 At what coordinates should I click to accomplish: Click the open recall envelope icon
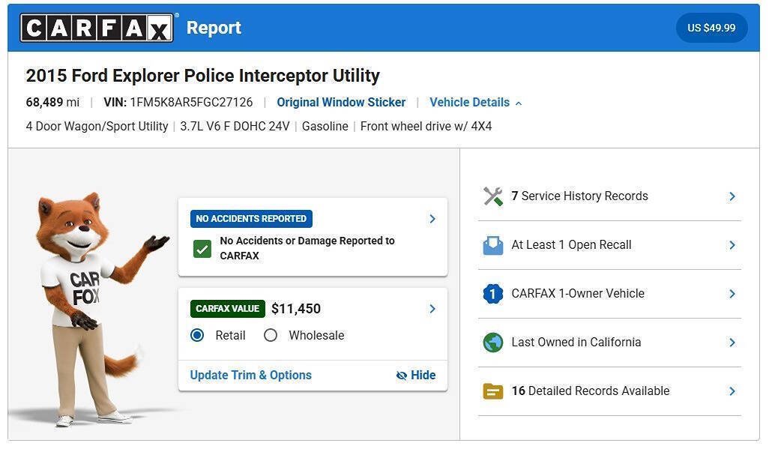coord(493,245)
